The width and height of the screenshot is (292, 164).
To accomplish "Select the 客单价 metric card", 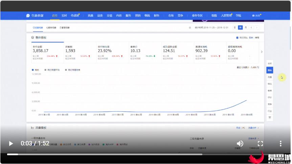I will 145,53.
